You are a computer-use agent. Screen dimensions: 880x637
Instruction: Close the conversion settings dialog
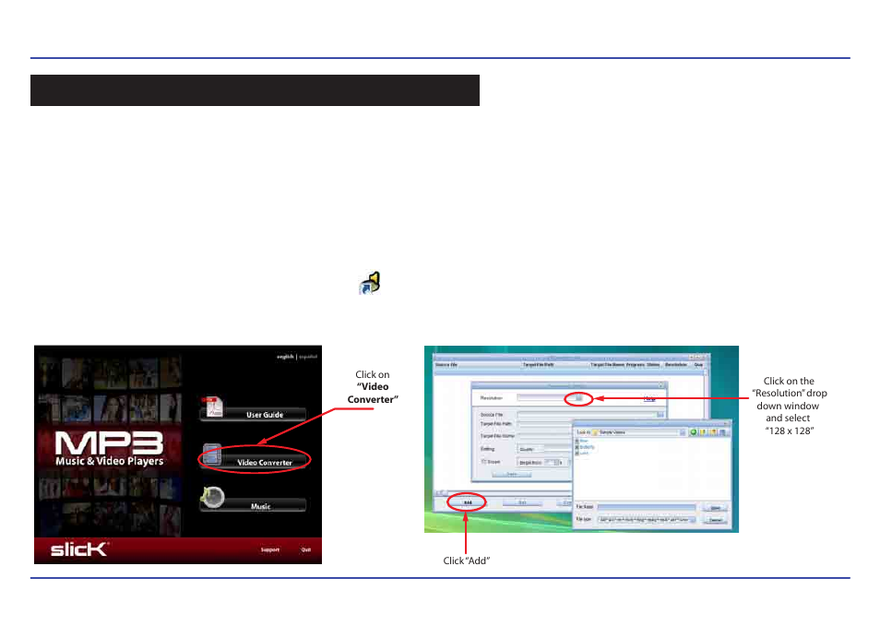click(x=661, y=385)
